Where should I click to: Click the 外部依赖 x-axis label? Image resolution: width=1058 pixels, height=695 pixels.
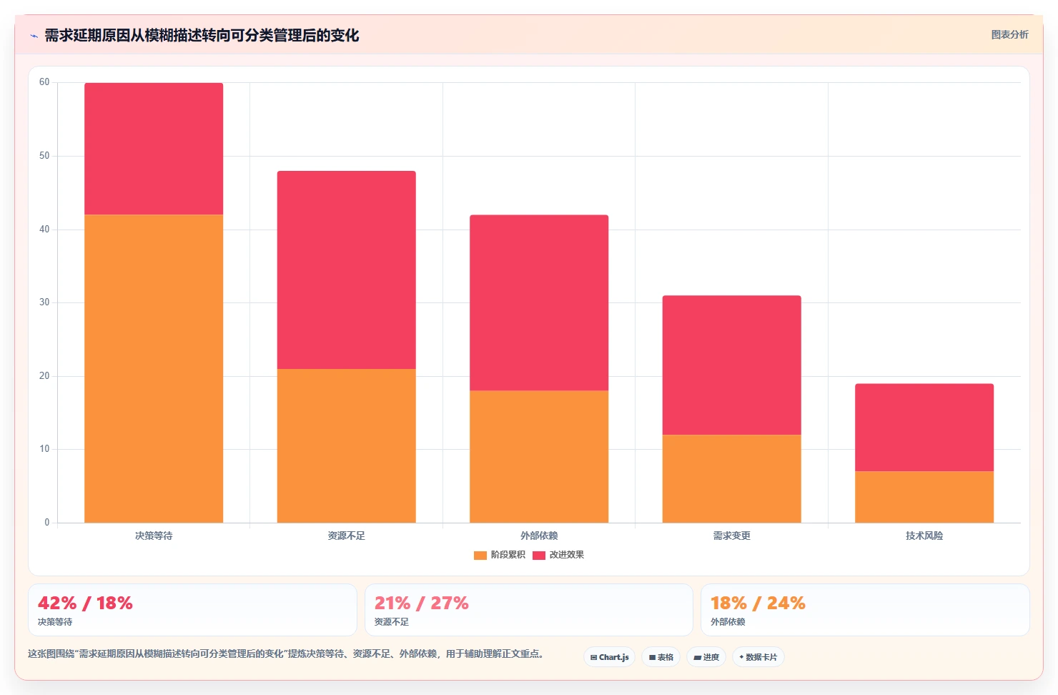pyautogui.click(x=539, y=536)
